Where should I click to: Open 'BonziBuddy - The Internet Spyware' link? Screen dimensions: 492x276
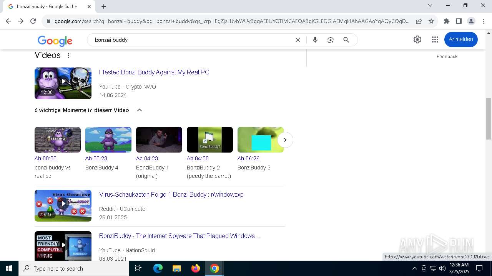coord(180,236)
